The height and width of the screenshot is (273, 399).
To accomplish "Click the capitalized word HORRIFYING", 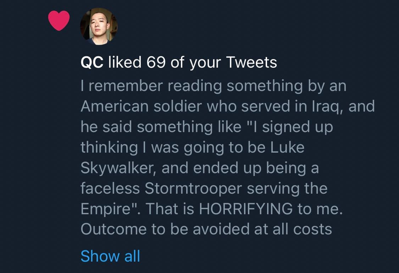I will point(246,209).
